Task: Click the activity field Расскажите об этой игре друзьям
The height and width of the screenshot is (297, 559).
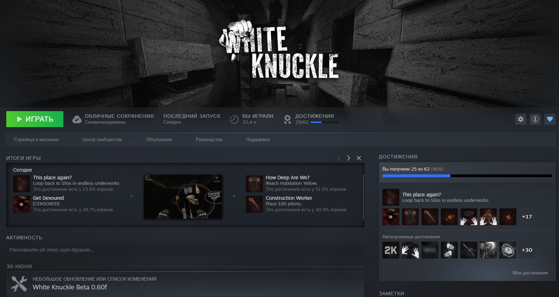Action: point(185,250)
